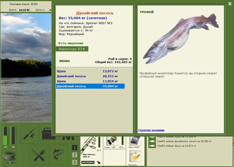This screenshot has height=167, width=234.
Task: Select the Щука 13,854 кг row
Action: tap(90, 81)
